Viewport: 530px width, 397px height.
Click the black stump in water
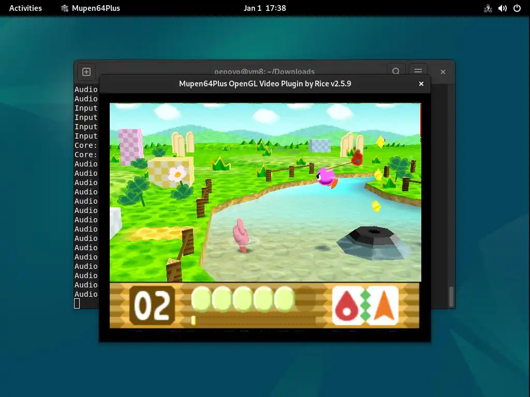pyautogui.click(x=374, y=242)
